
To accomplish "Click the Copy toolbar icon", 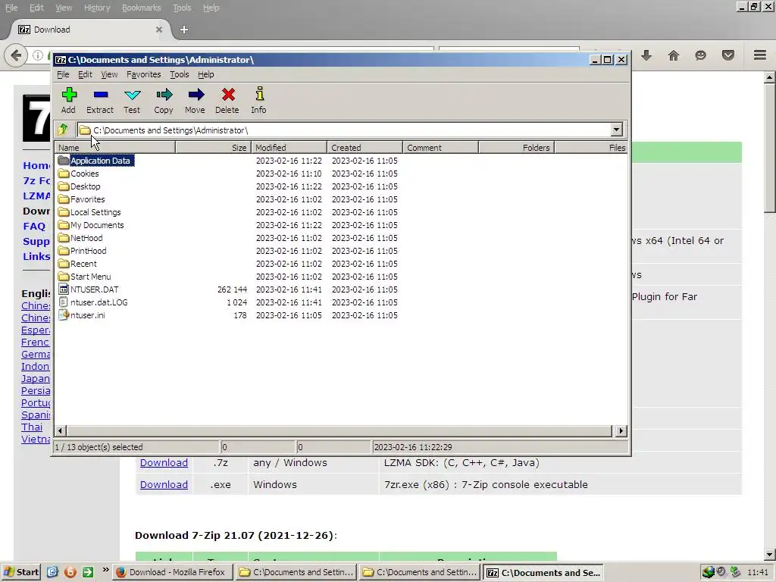I will tap(164, 101).
